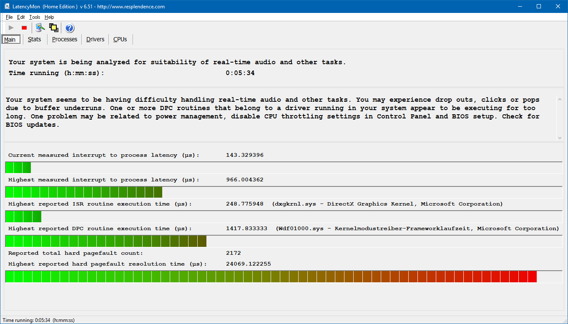Click the pagefault count value 2172

[234, 253]
